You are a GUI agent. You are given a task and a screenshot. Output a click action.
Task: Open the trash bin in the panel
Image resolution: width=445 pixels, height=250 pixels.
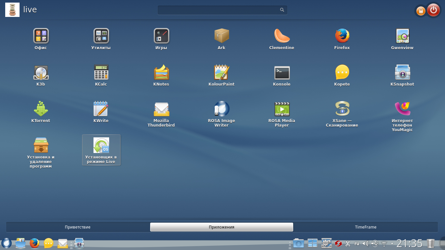(431, 243)
